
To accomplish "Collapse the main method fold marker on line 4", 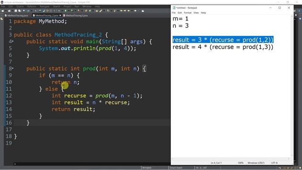I will pos(13,42).
